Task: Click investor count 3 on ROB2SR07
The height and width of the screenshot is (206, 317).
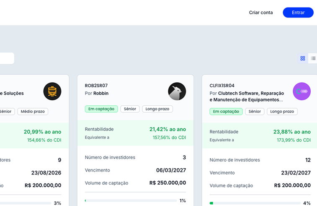Action: click(184, 157)
